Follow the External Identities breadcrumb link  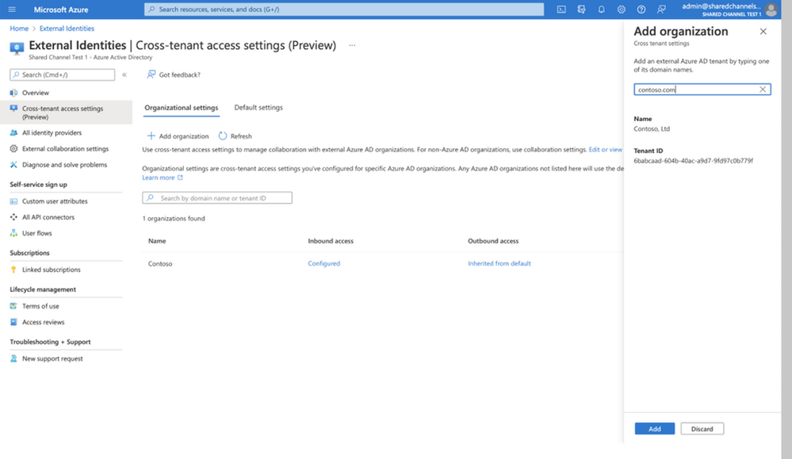coord(67,29)
